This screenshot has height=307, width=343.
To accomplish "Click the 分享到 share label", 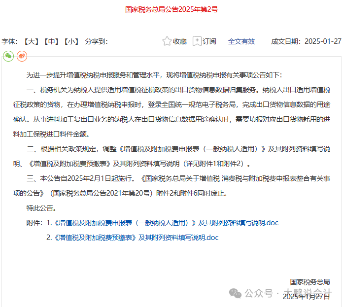I will 96,41.
